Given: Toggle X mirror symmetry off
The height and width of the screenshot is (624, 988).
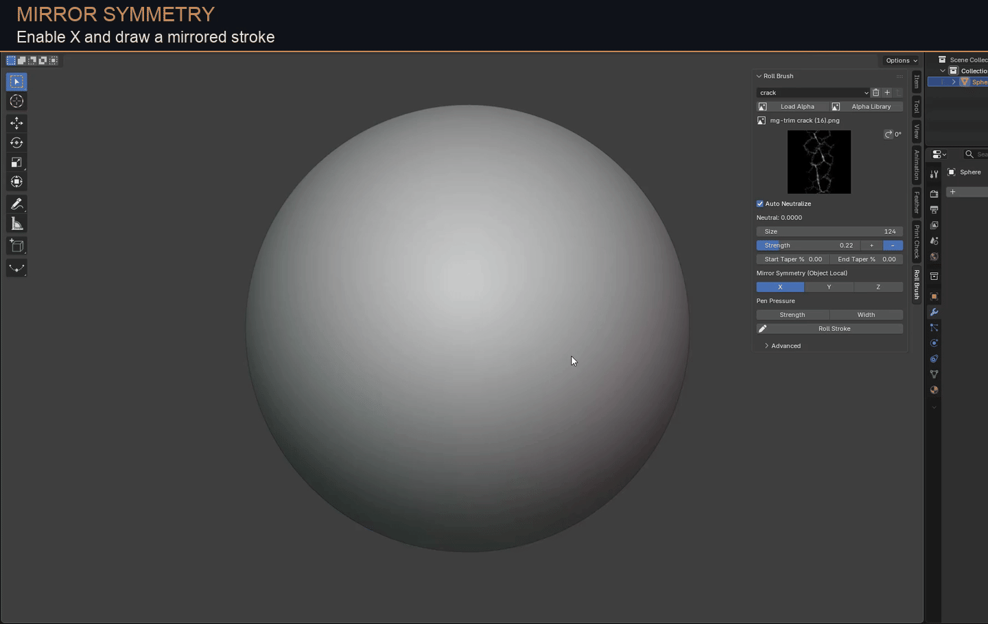Looking at the screenshot, I should (780, 287).
